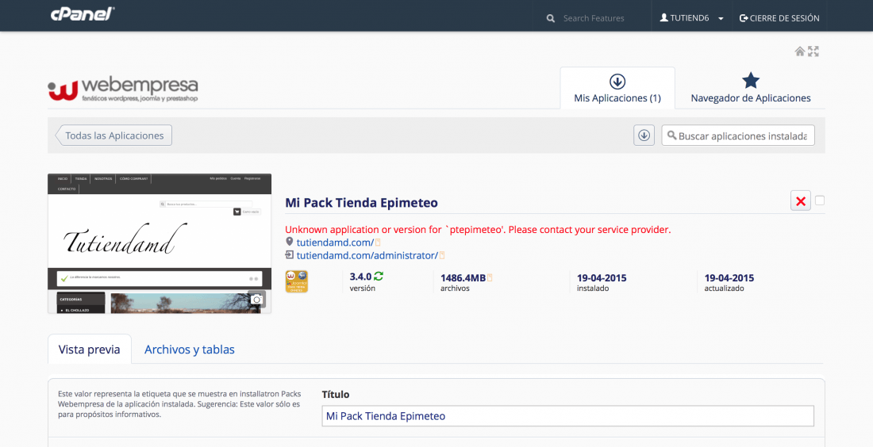Screen dimensions: 873x447
Task: Open tutiendamd.com/administrator/ link
Action: click(367, 255)
